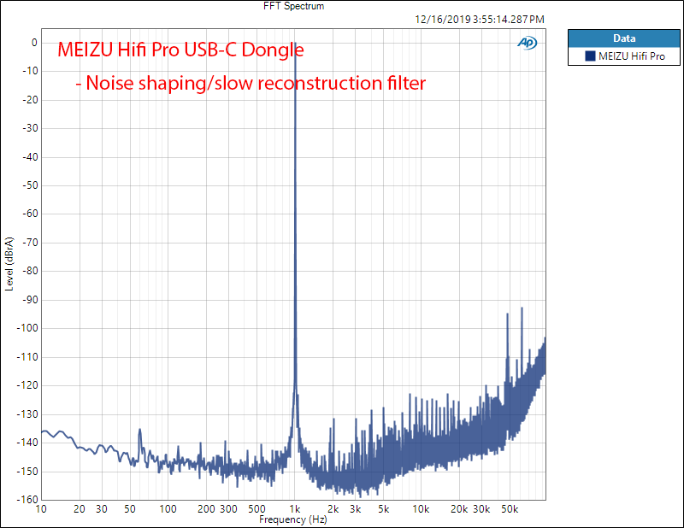The height and width of the screenshot is (528, 684).
Task: Click the "20k" frequency axis tick label
Action: (459, 509)
